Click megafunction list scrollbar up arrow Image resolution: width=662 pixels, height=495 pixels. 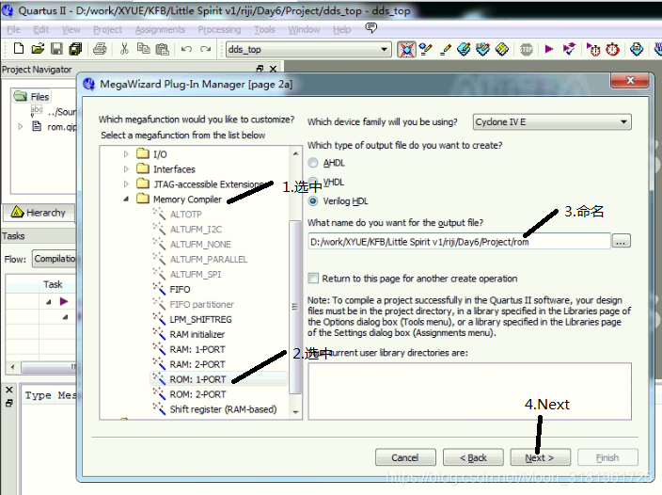(295, 153)
